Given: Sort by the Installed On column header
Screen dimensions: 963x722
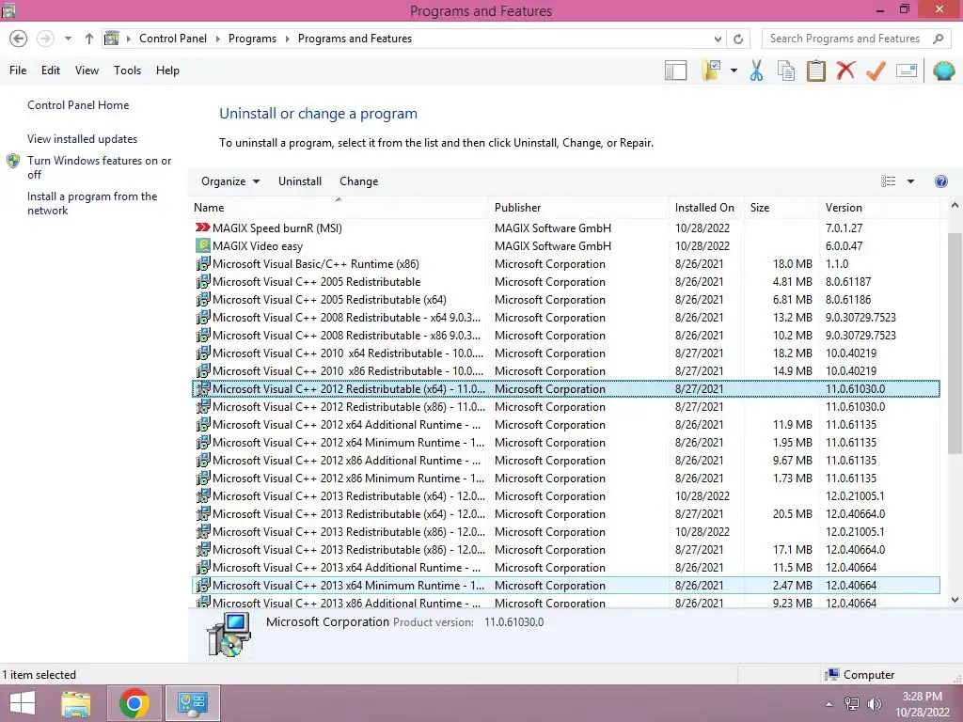Looking at the screenshot, I should [706, 208].
